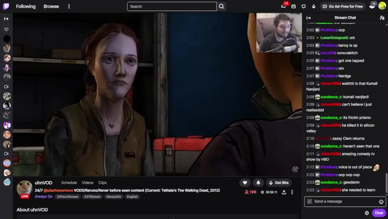
Task: Click the katu409 username in chat
Action: click(328, 53)
